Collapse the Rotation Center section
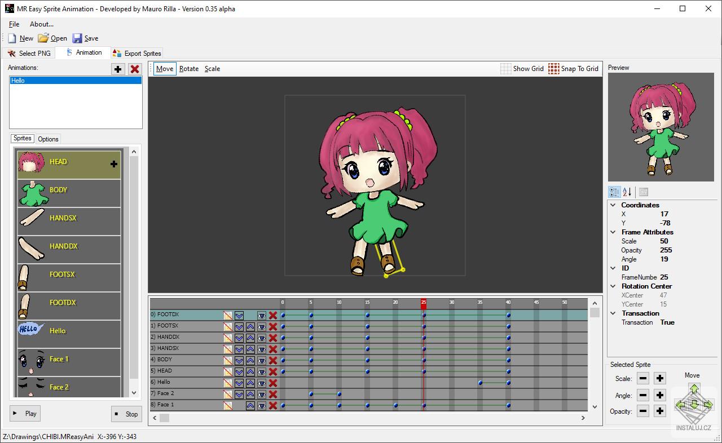The image size is (722, 443). [613, 286]
